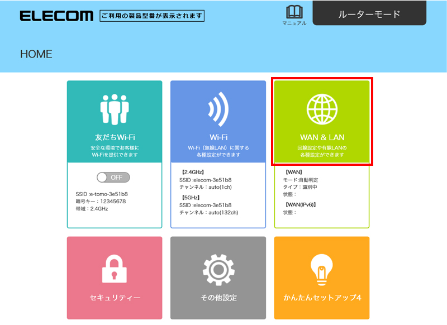This screenshot has width=447, height=325.
Task: Click the セキュリティー label
Action: pyautogui.click(x=115, y=298)
